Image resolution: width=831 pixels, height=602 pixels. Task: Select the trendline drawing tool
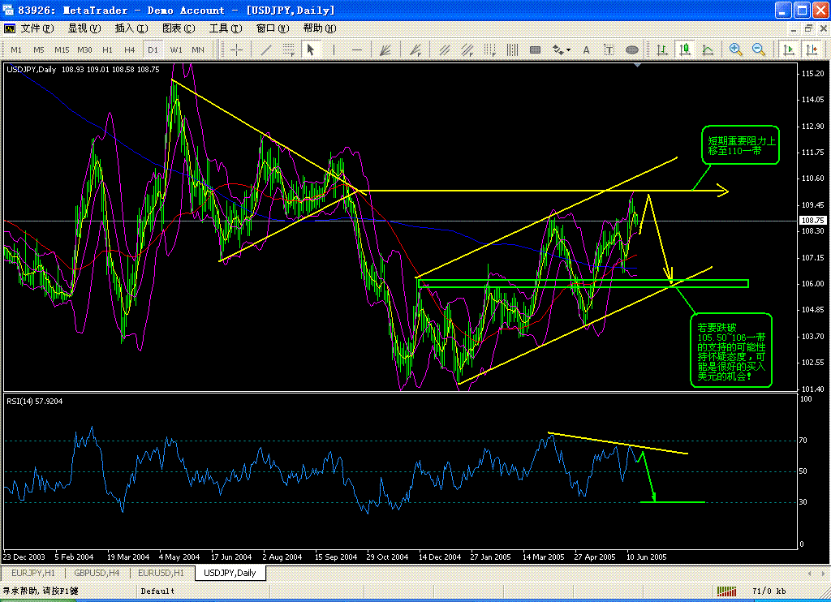click(265, 49)
